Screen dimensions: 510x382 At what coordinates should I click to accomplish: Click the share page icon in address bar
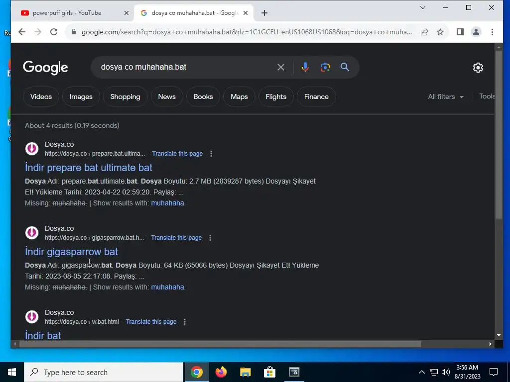coord(424,32)
